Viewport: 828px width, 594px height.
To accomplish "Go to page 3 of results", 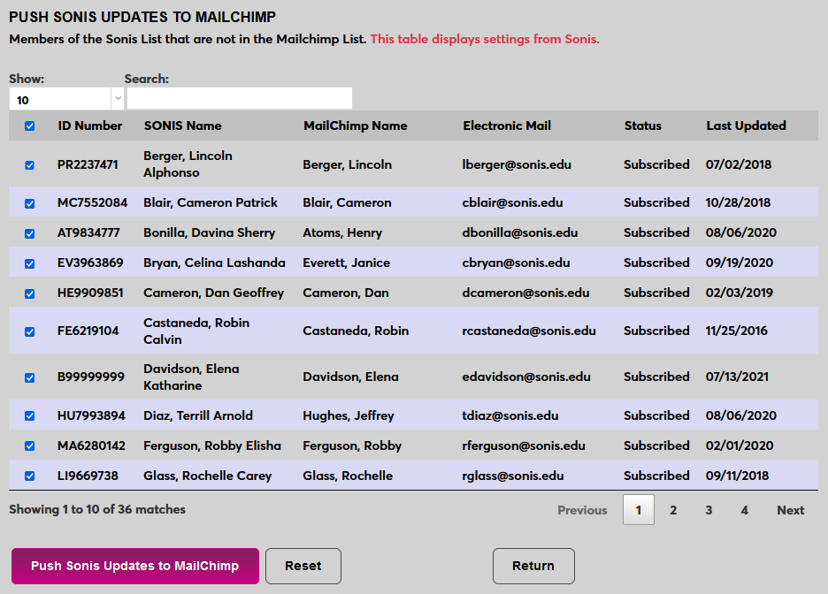I will click(x=709, y=510).
